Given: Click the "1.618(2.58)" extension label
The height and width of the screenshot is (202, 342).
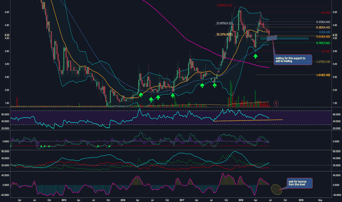Looking at the screenshot, I should [x=323, y=75].
